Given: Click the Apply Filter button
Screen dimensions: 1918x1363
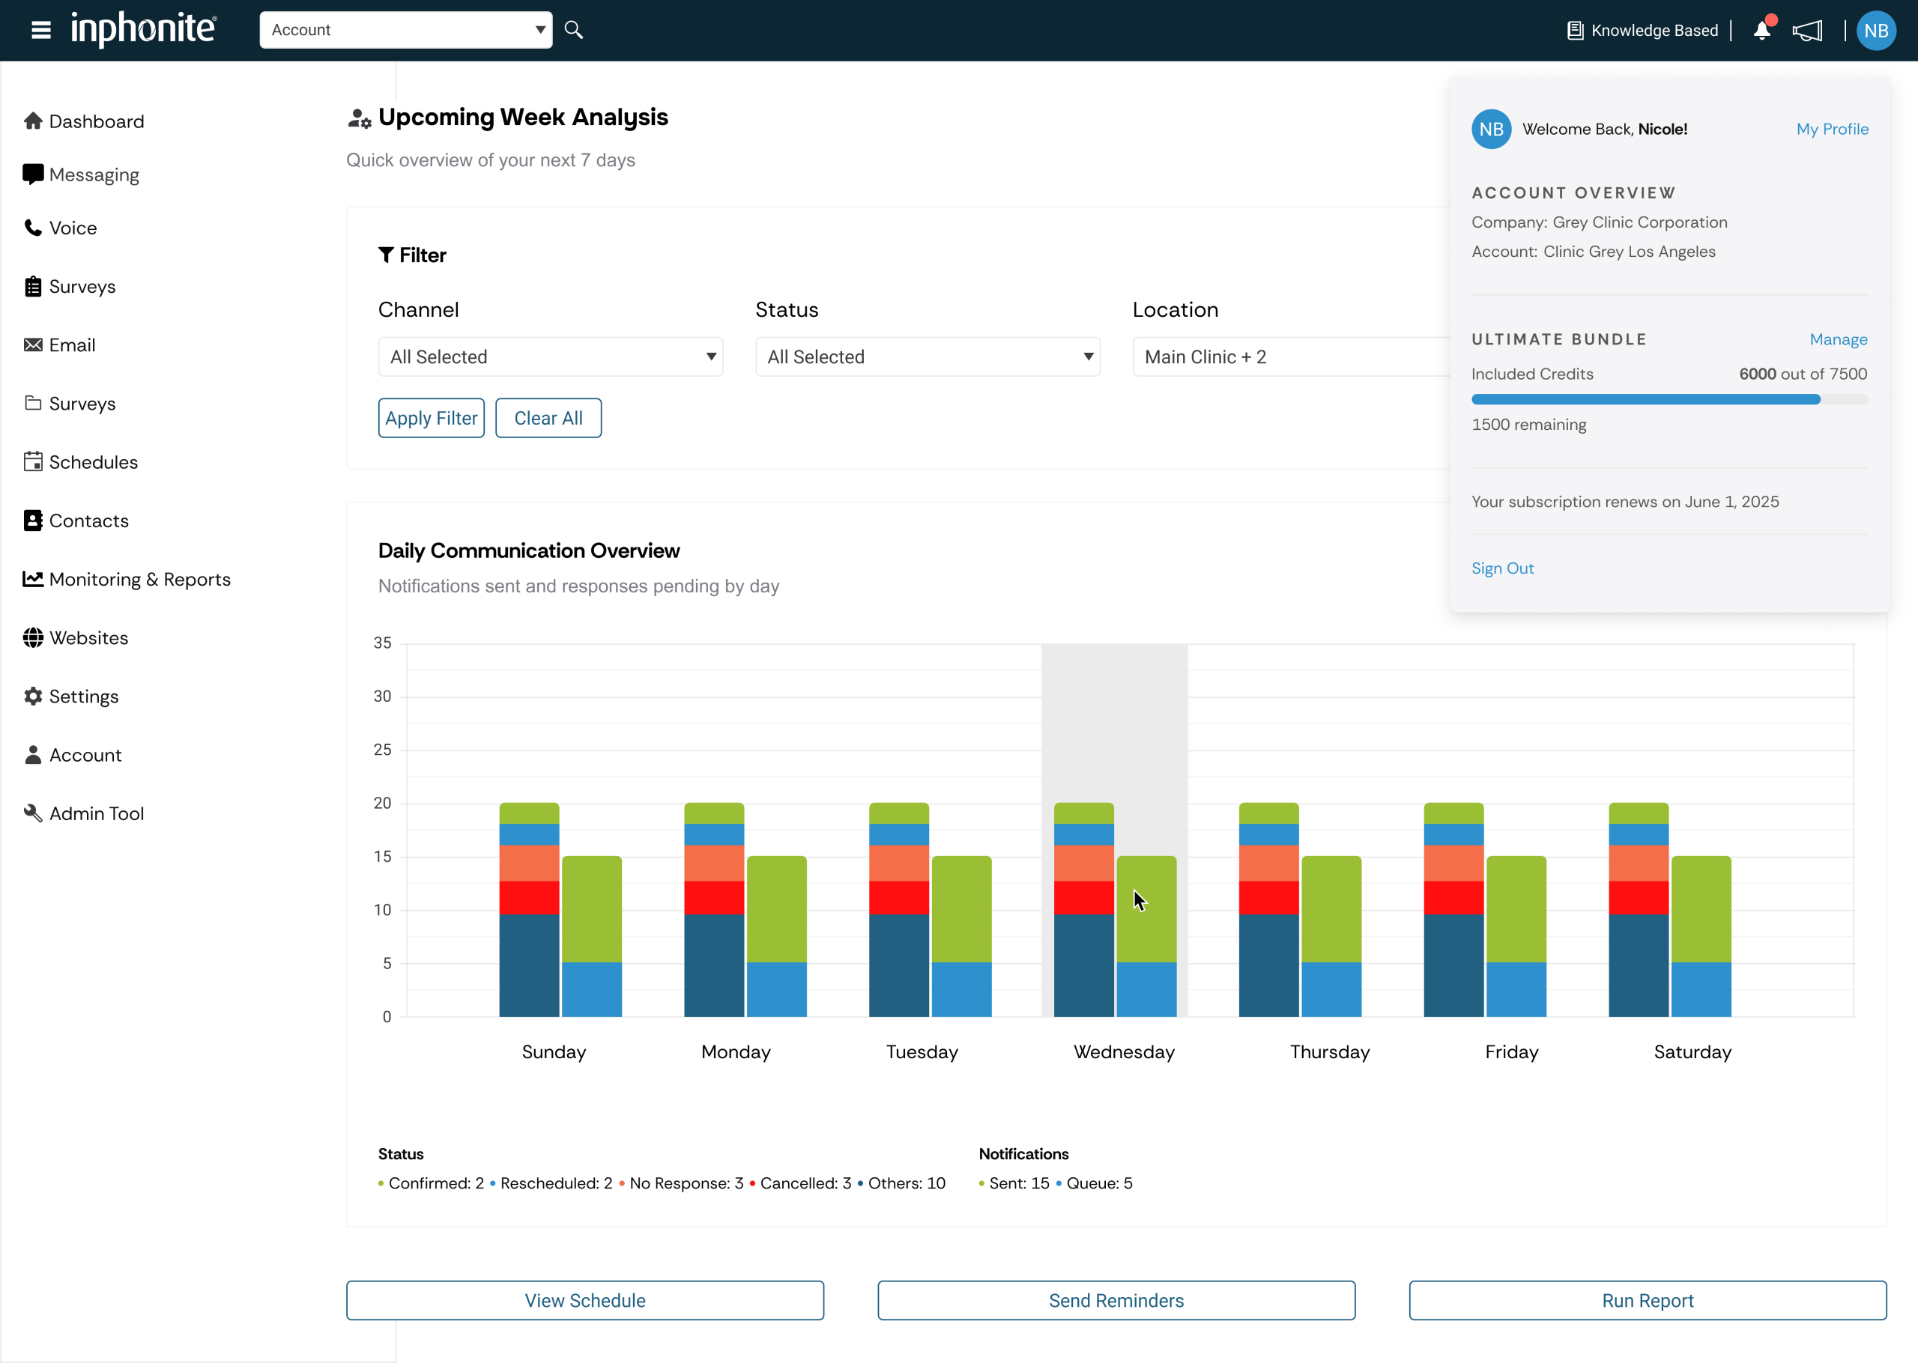Looking at the screenshot, I should (x=431, y=418).
